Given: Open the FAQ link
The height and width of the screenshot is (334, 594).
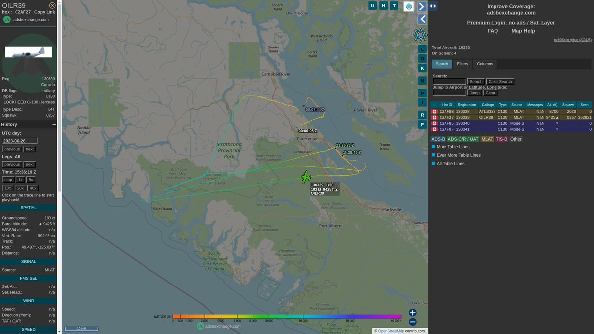Looking at the screenshot, I should [493, 31].
